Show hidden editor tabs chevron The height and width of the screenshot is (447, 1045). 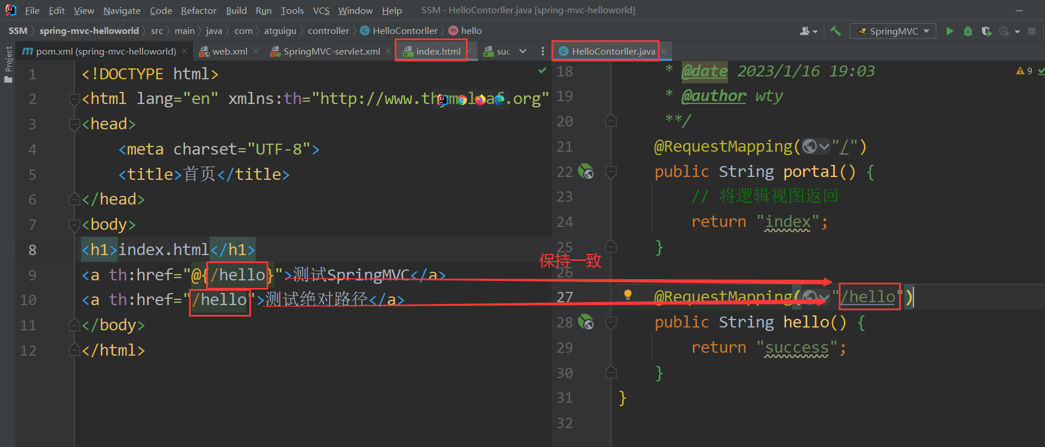523,51
